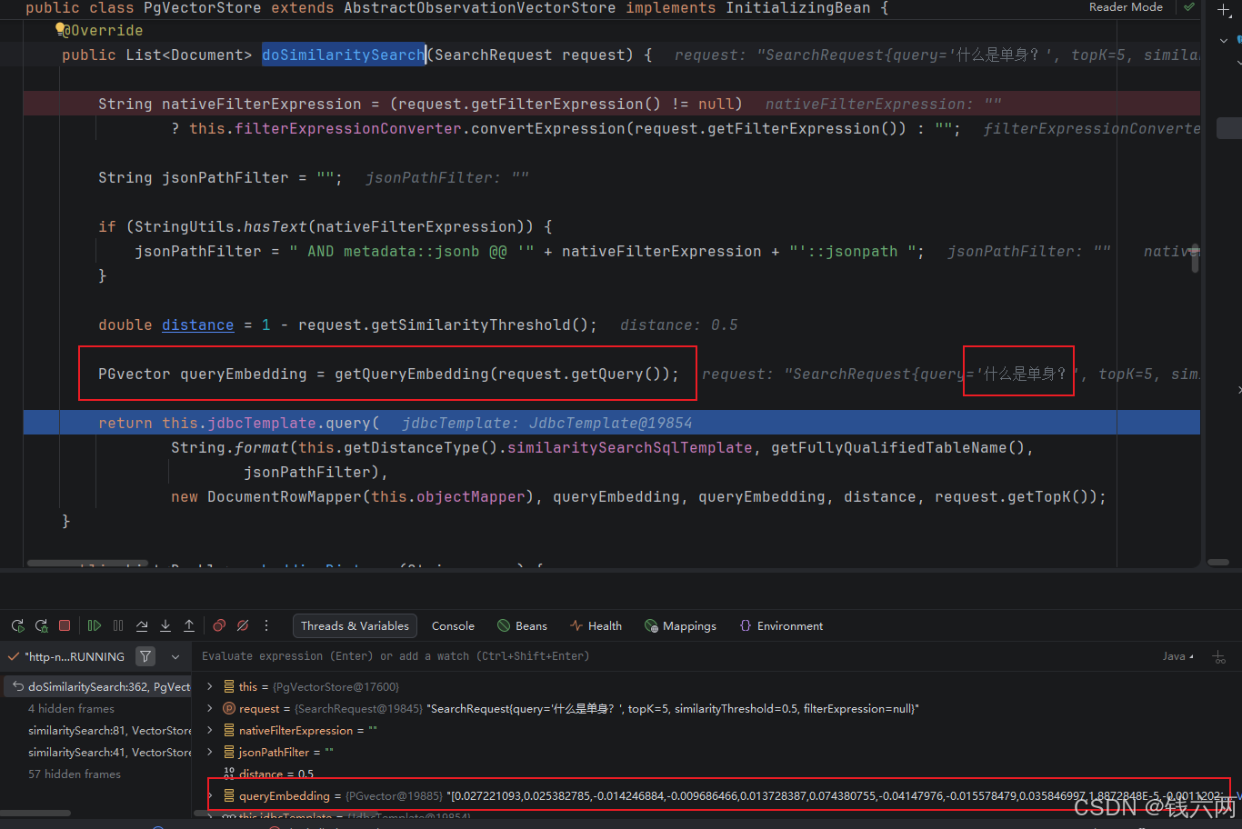Click the similaritySearchSqlTemplate field reference
The image size is (1242, 829).
(x=629, y=447)
